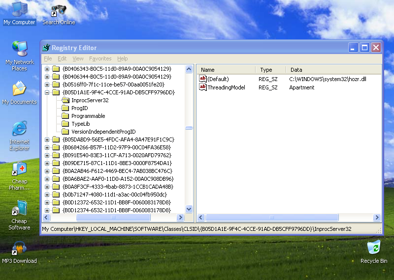The image size is (394, 280).
Task: Click folder icon of {B05D1A1E-9F4C-4CCE-91AD-DB5CFF9796DD}
Action: click(x=56, y=92)
